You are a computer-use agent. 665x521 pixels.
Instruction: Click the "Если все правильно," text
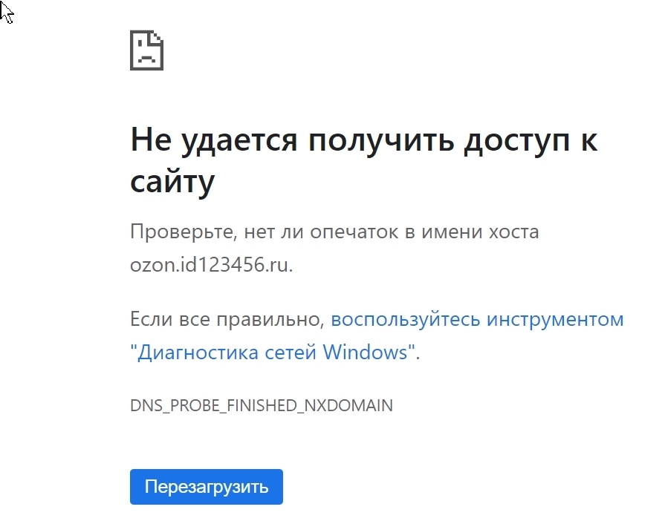tap(227, 320)
